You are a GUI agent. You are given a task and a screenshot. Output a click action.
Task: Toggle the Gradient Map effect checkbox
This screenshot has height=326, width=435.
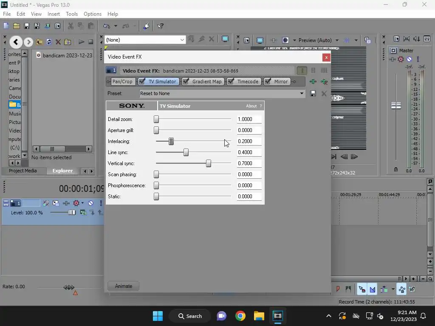pos(186,81)
